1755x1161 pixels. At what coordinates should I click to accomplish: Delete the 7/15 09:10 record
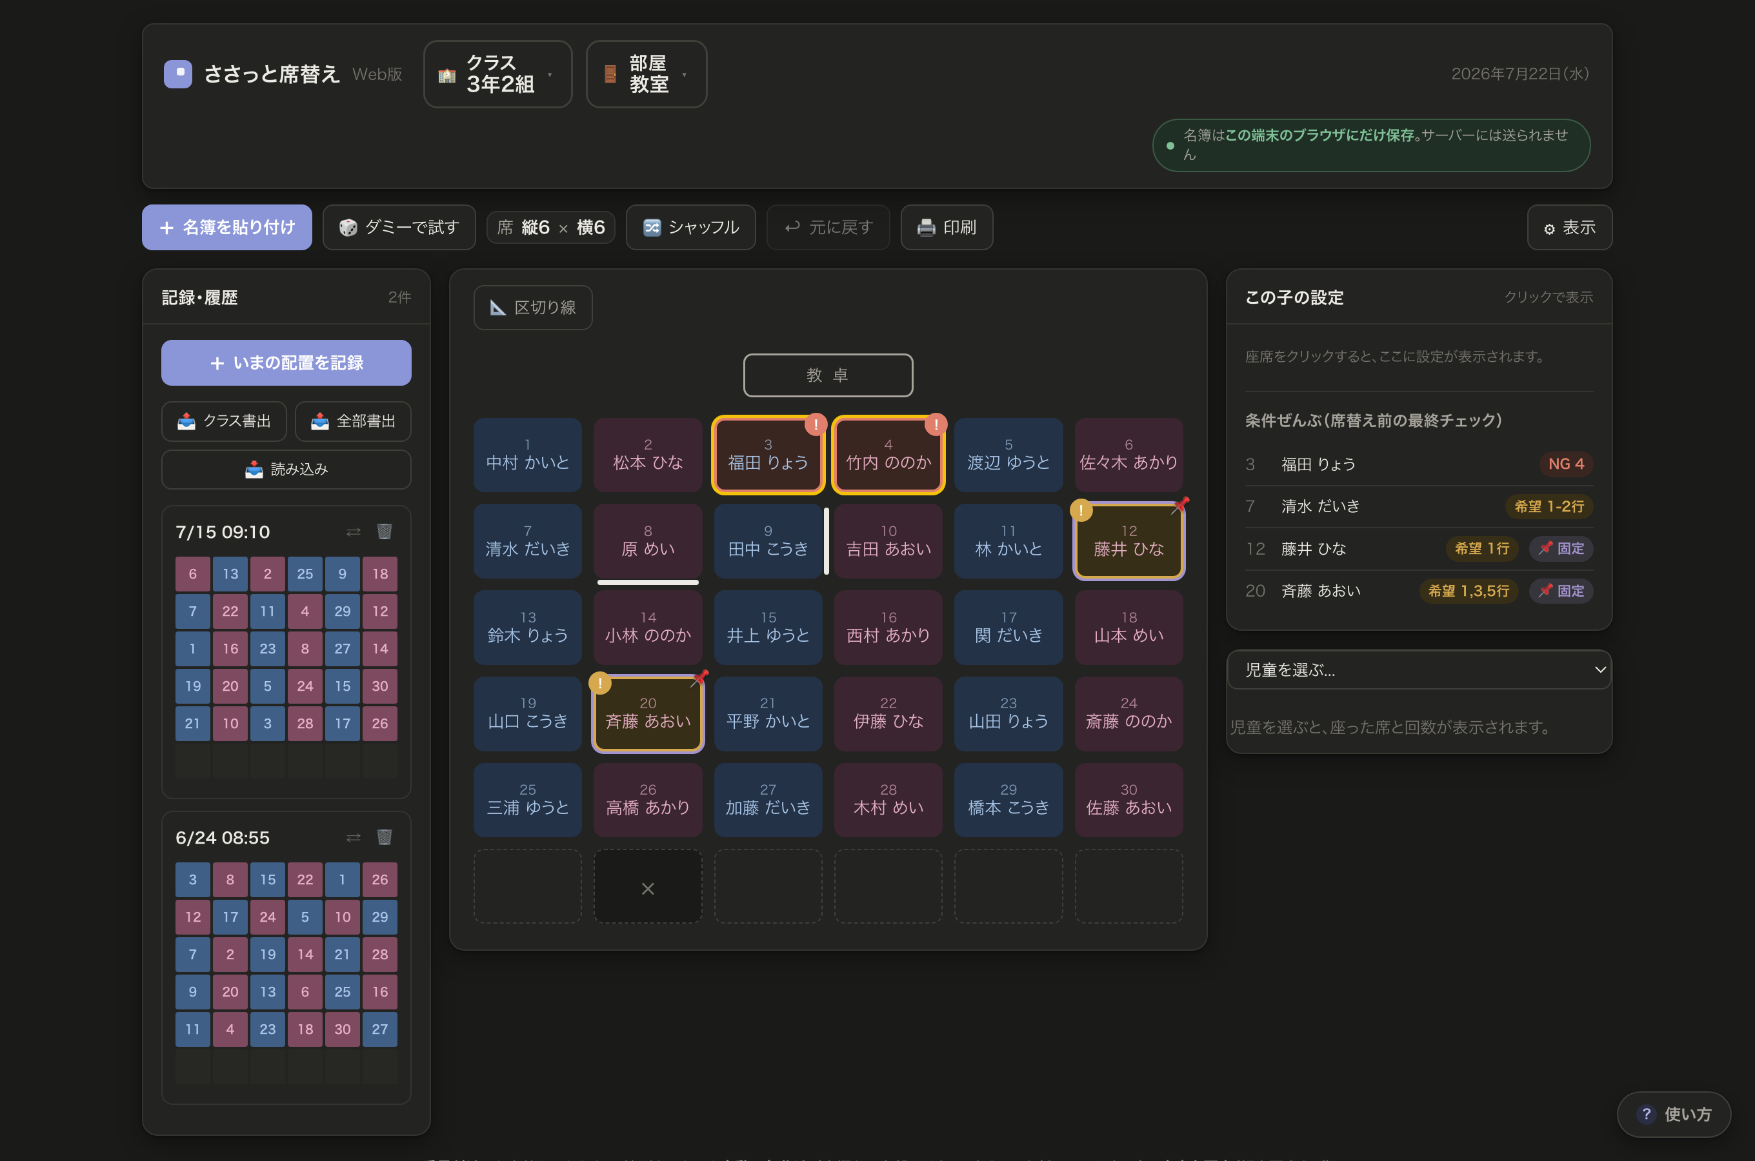click(385, 531)
